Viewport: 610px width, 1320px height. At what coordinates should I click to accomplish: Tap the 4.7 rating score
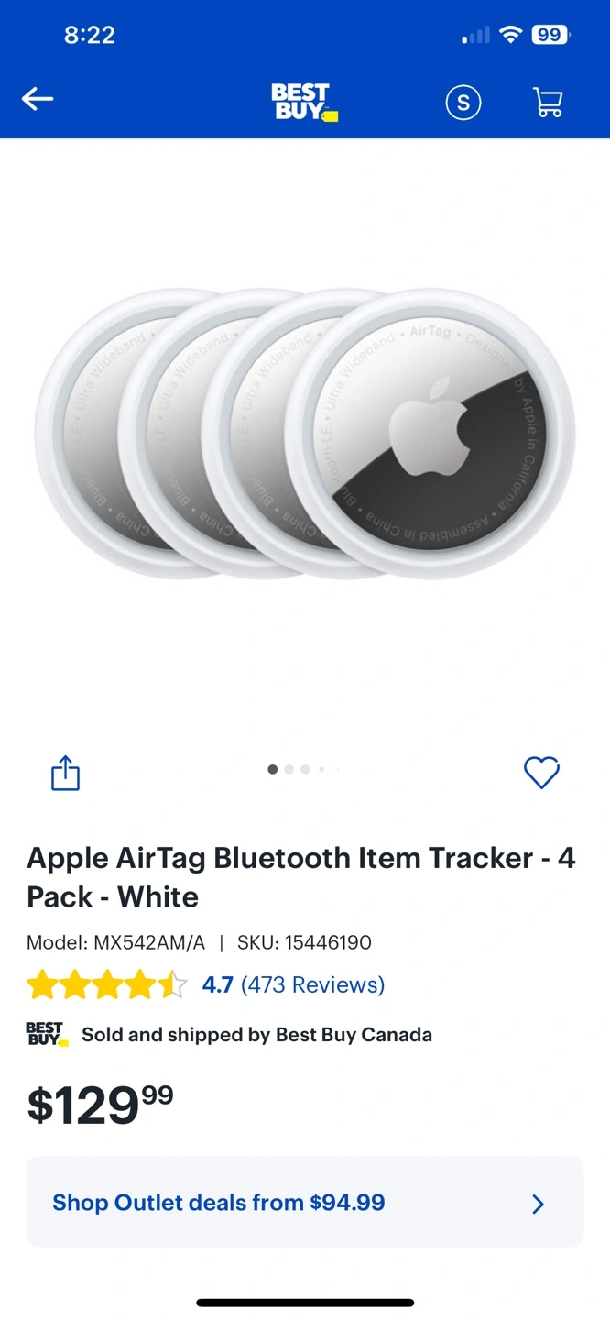(x=218, y=985)
